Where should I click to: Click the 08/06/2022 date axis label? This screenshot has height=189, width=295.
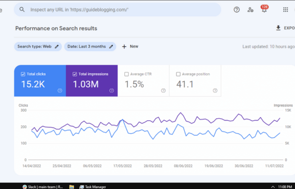[x=183, y=166]
